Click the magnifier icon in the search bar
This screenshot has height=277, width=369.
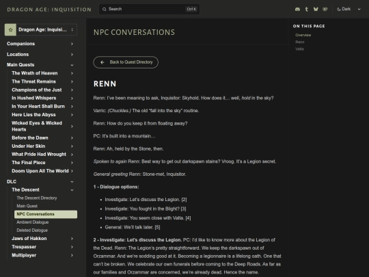pyautogui.click(x=105, y=9)
